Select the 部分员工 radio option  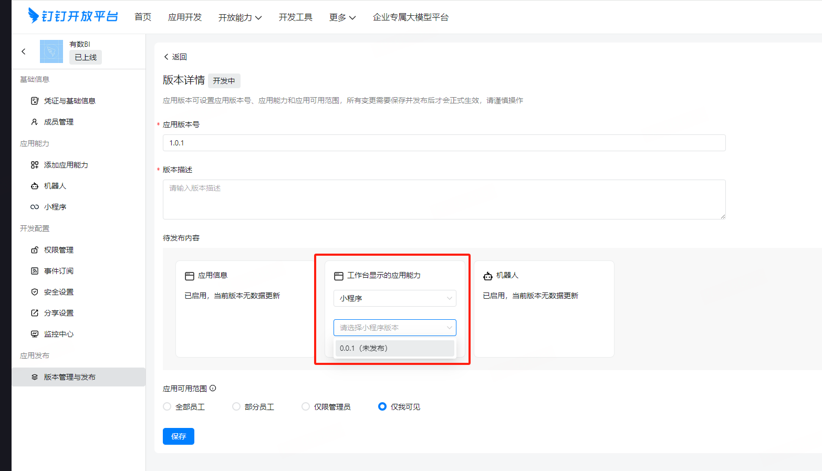tap(236, 406)
